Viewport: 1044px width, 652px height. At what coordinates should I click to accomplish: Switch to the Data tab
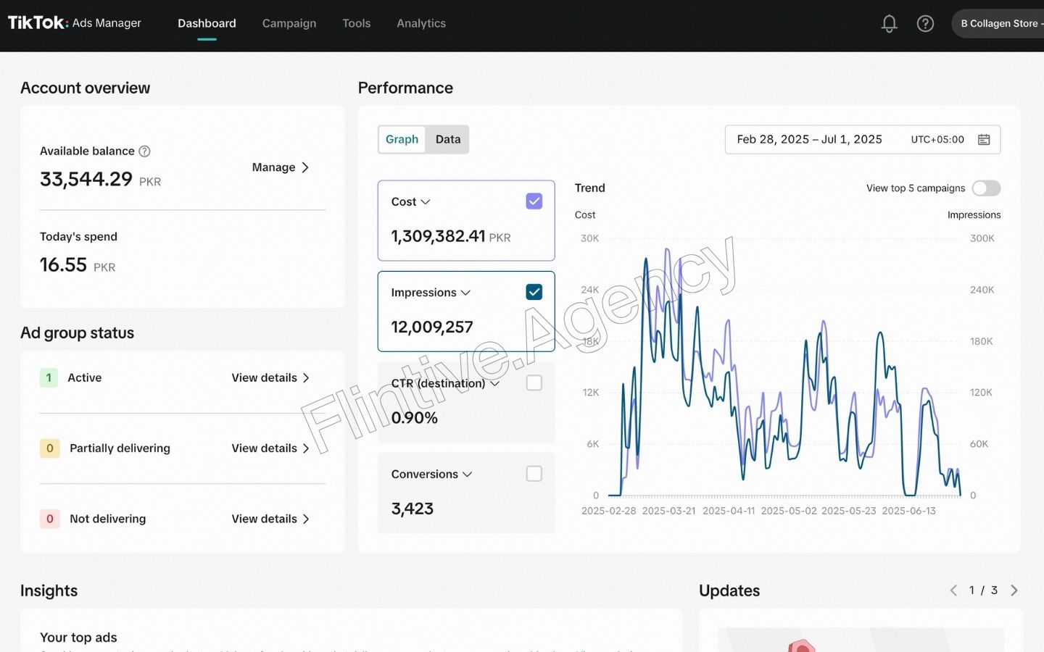pyautogui.click(x=447, y=139)
